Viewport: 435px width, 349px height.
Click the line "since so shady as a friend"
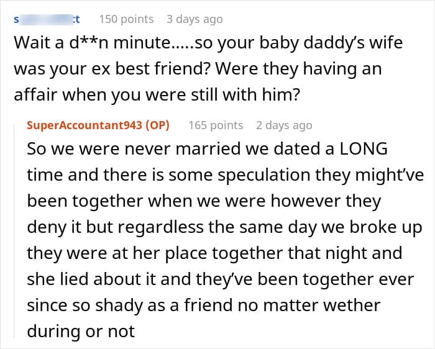(x=203, y=306)
